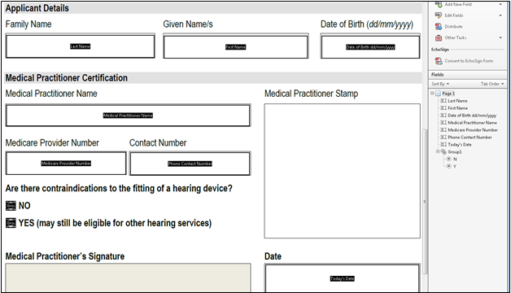This screenshot has width=511, height=293.
Task: Select radio item N in Fields tree
Action: coord(449,159)
